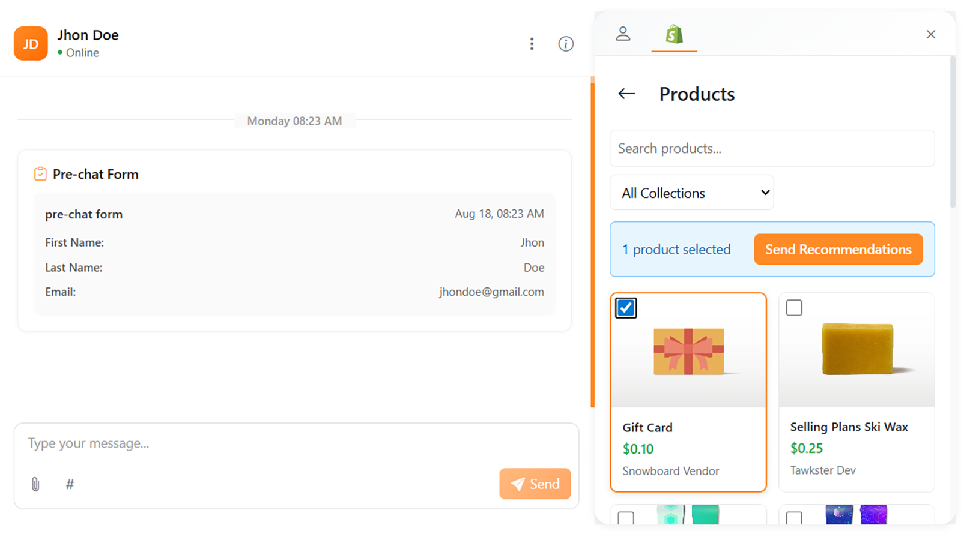The width and height of the screenshot is (961, 540).
Task: Click the Gift Card product image
Action: point(688,352)
